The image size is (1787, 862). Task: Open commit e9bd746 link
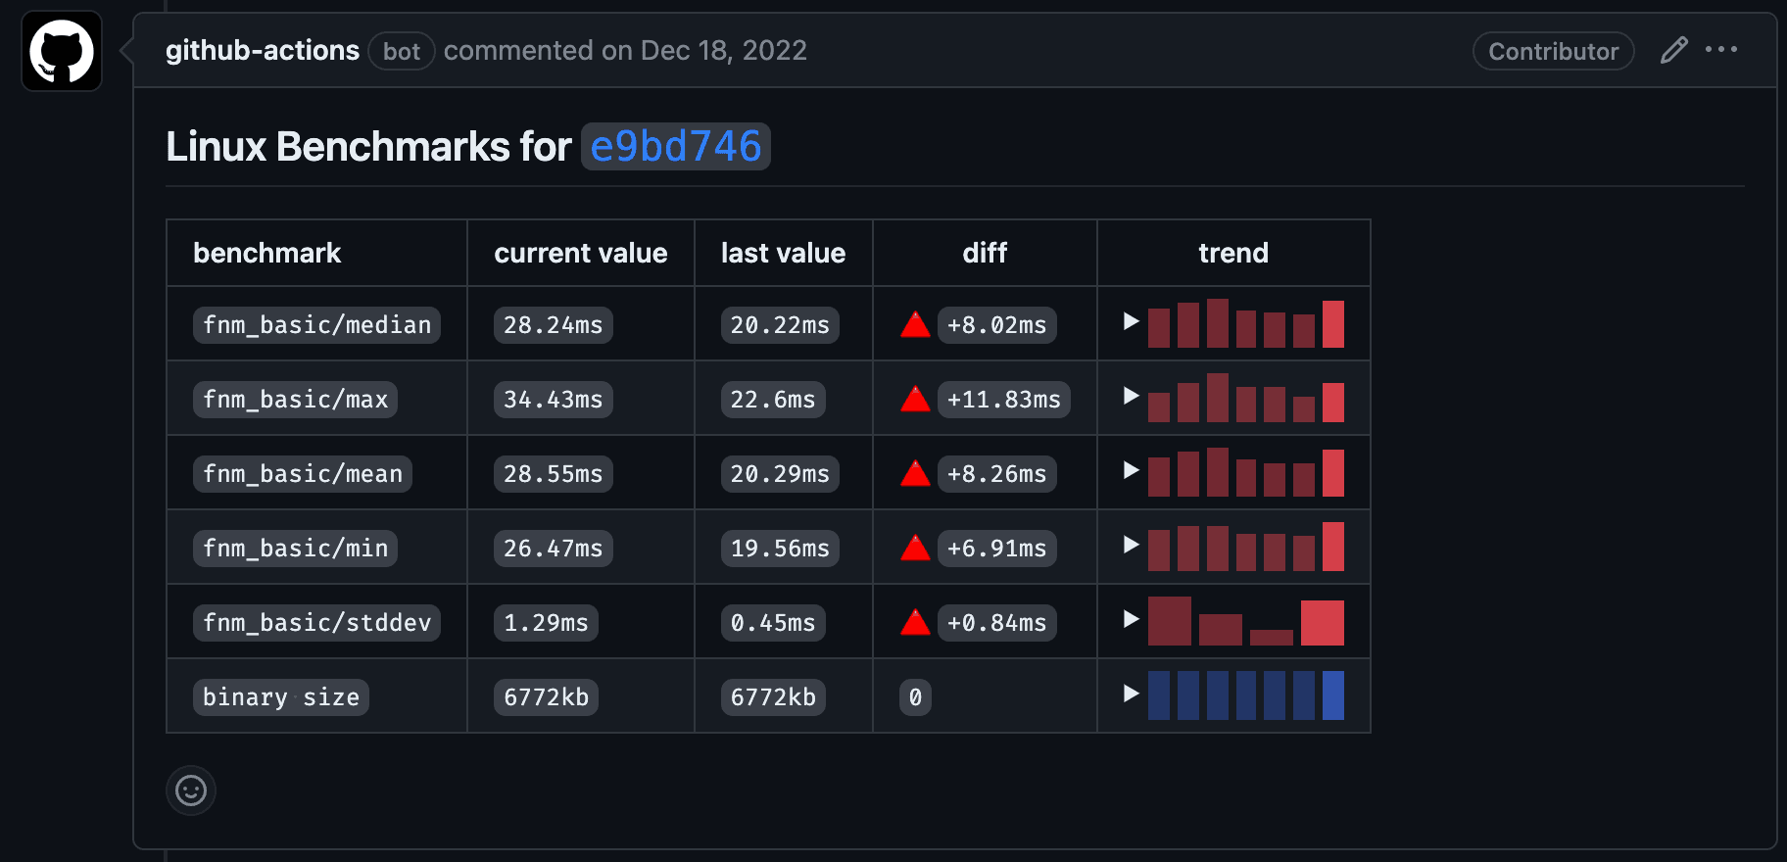(675, 147)
